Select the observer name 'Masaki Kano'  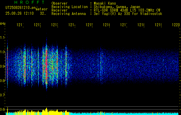(105, 3)
